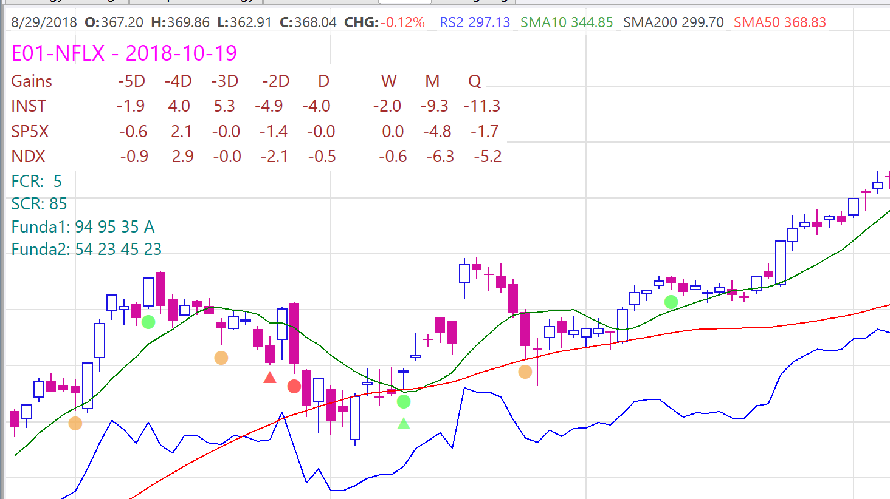Select SP5X monthly value -4.8
890x499 pixels.
[x=437, y=132]
